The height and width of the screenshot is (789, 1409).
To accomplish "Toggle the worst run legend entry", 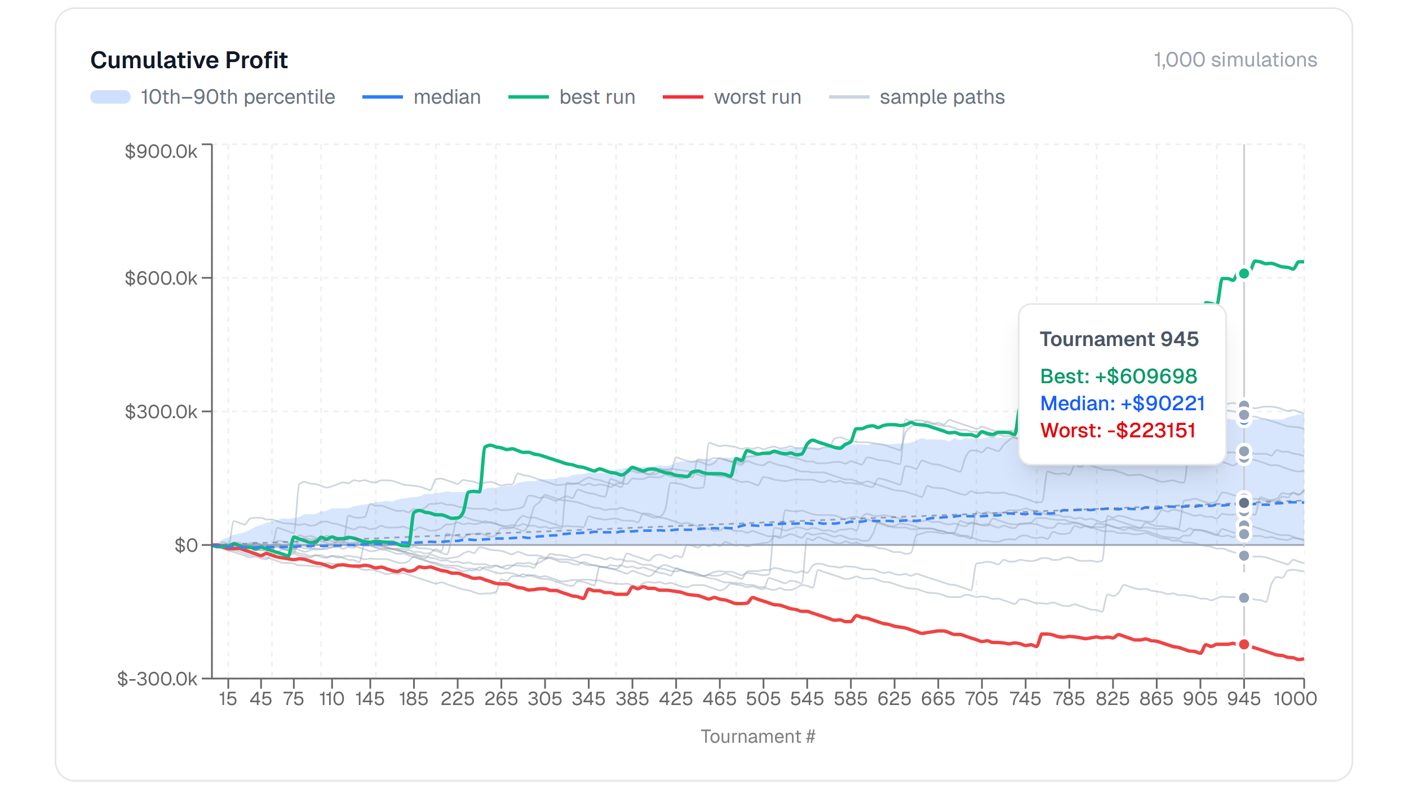I will 757,97.
